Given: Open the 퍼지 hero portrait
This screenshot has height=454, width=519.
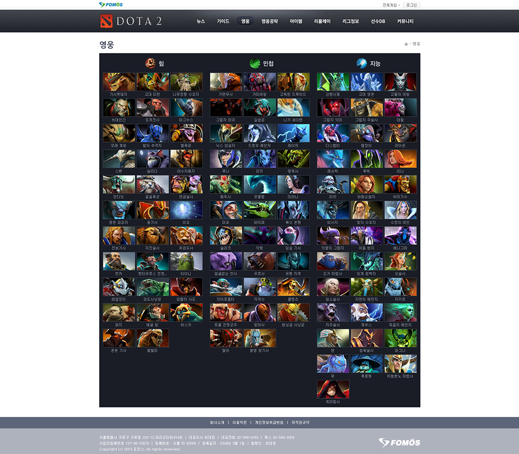Looking at the screenshot, I should 119,312.
